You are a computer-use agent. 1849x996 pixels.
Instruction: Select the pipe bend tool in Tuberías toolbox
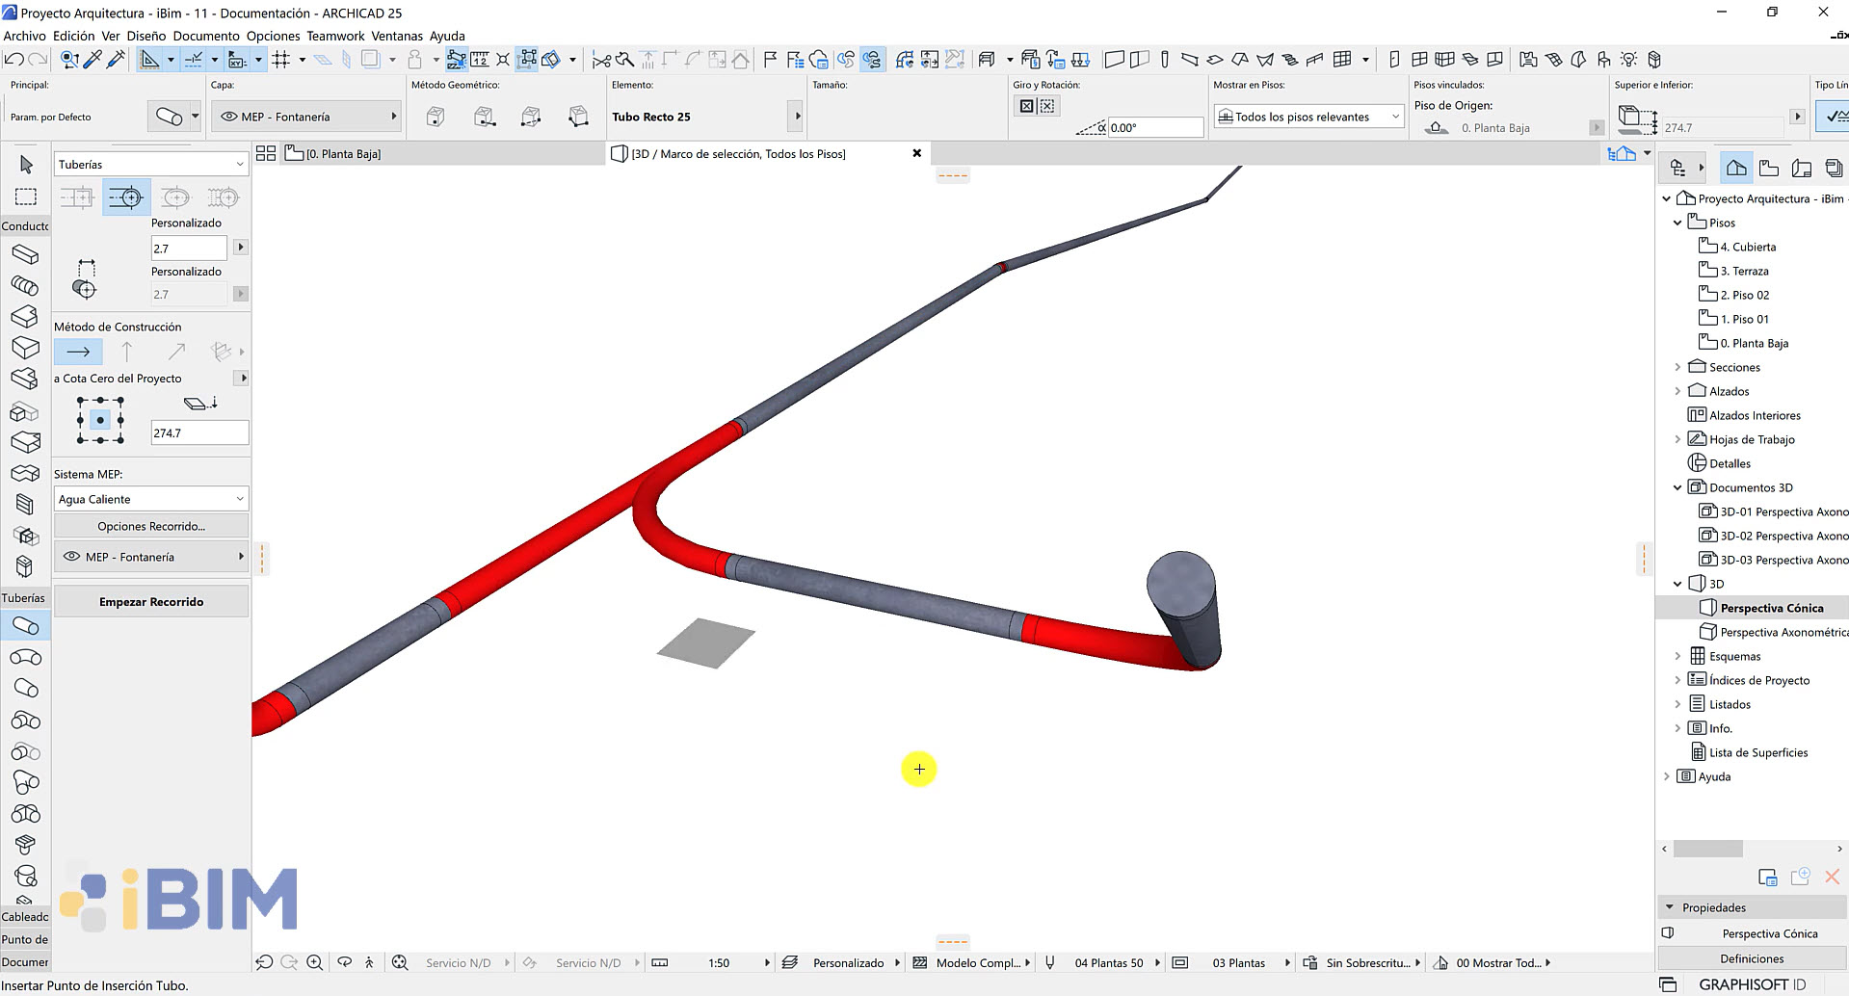(x=26, y=657)
